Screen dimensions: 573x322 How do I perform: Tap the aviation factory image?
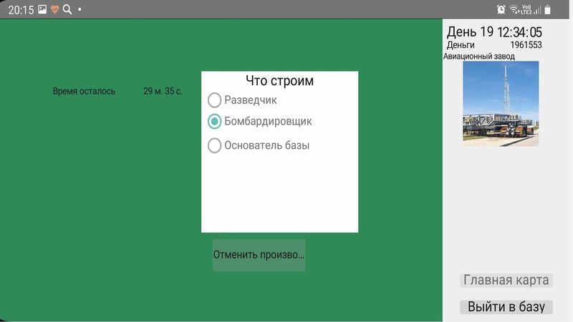tap(501, 104)
